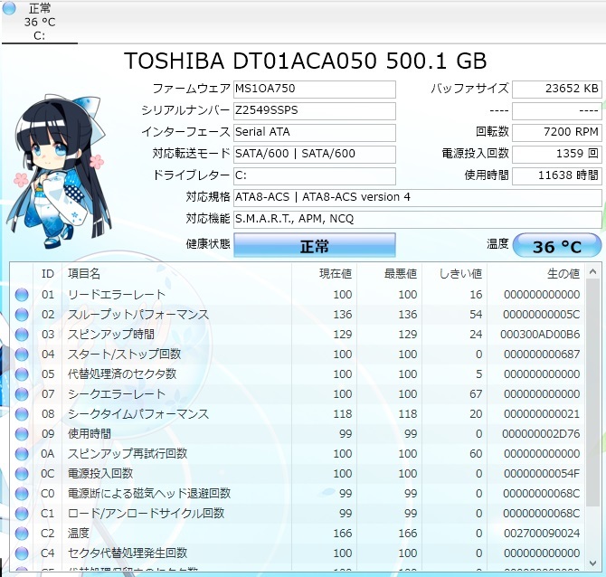
Task: Click status orb for attribute 08 シークタイムパフォーマンス
Action: pyautogui.click(x=22, y=414)
